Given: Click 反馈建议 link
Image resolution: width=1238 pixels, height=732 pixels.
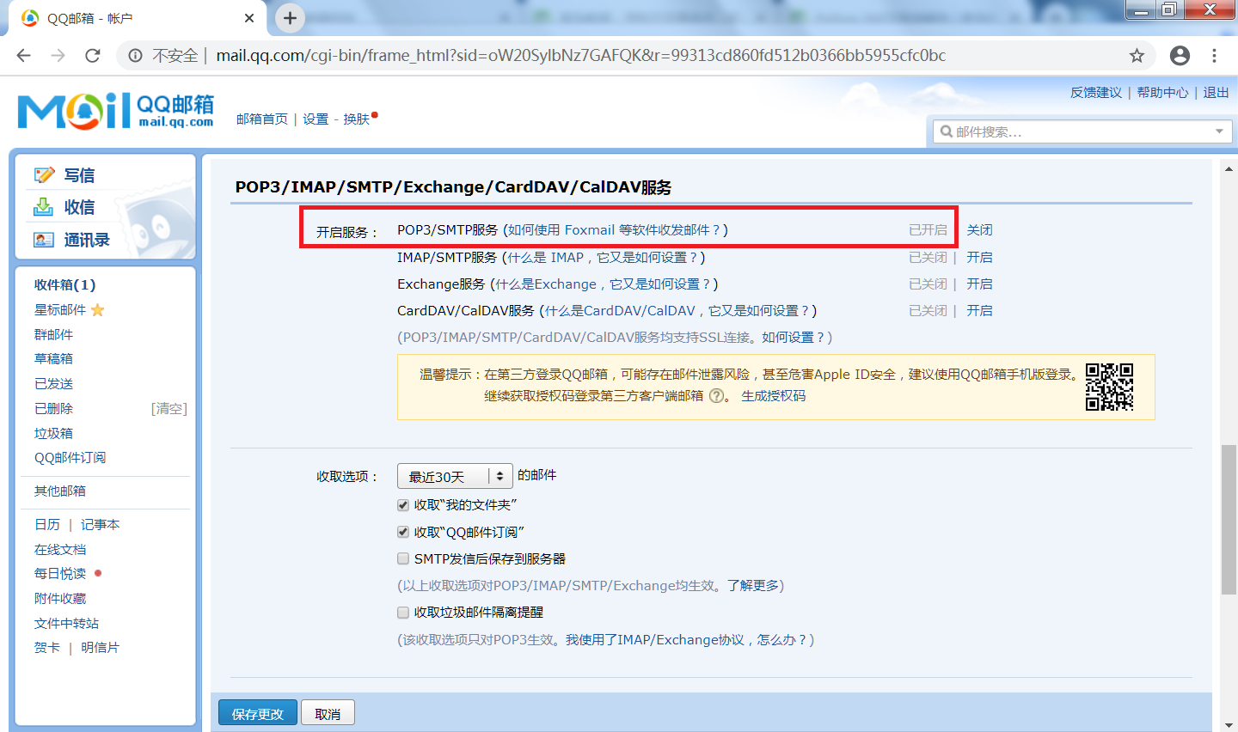Looking at the screenshot, I should [1096, 92].
